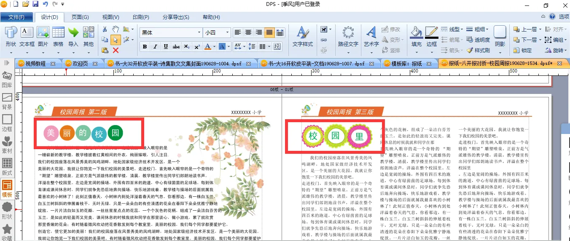
Task: Enable center text alignment
Action: tap(248, 32)
